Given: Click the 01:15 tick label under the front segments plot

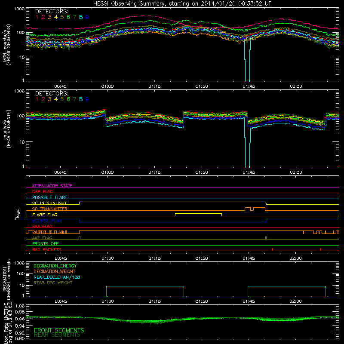Looking at the screenshot, I should tap(154, 86).
